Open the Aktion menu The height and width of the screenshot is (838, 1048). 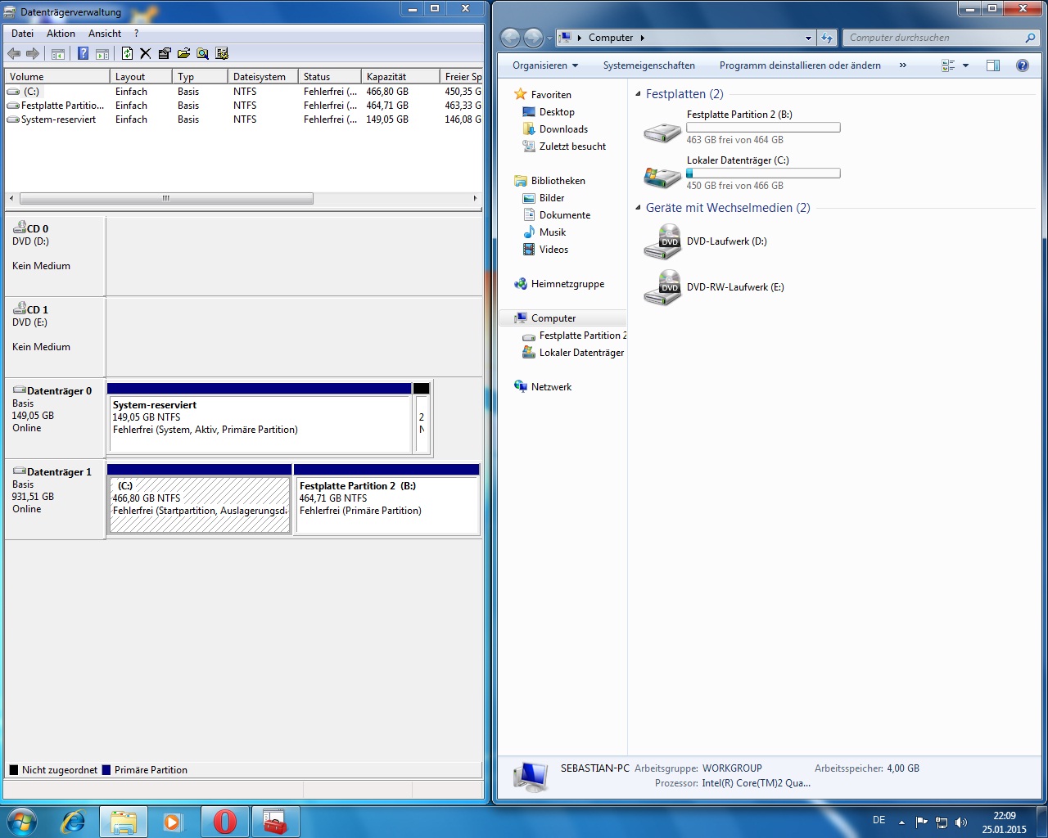pyautogui.click(x=61, y=34)
